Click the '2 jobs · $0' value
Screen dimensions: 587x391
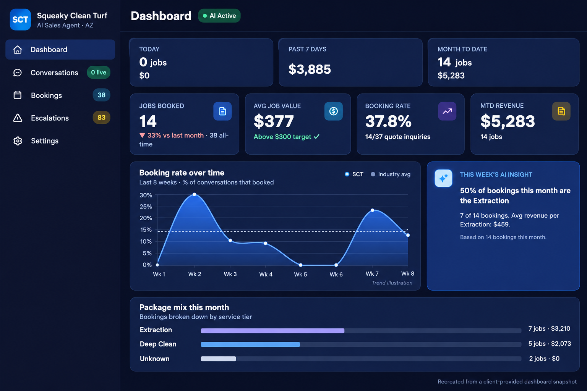click(544, 359)
